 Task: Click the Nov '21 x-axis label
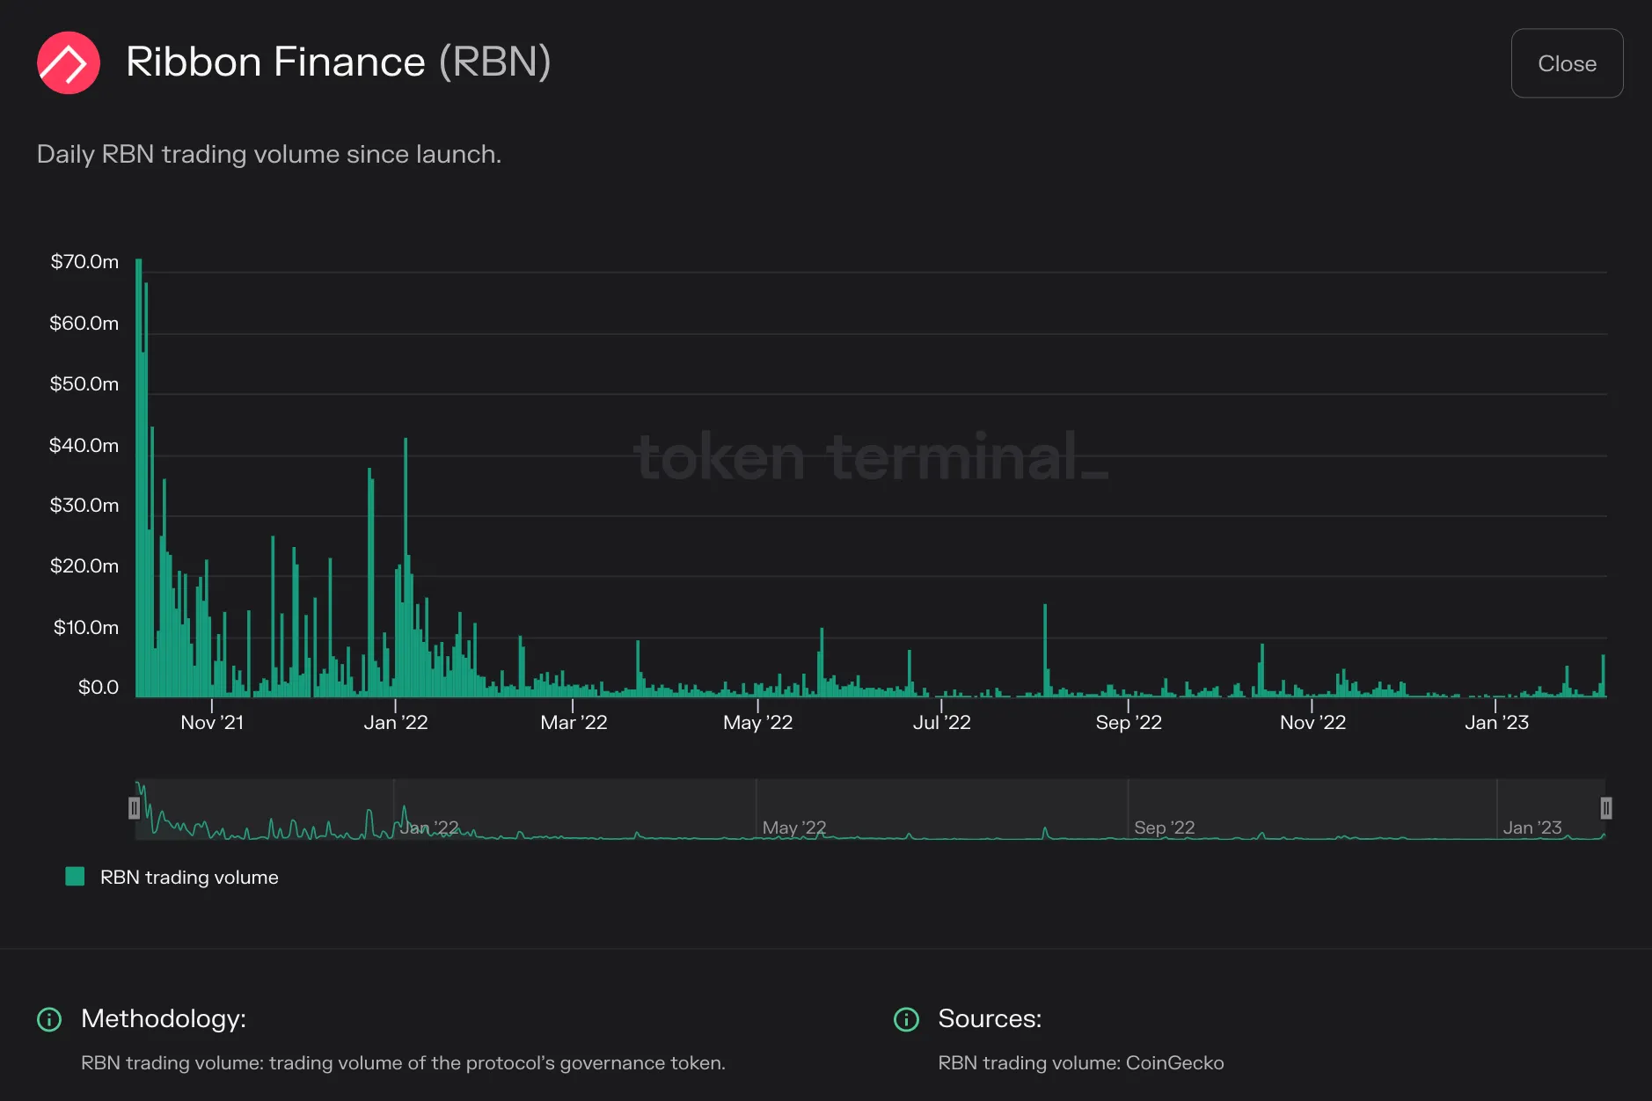click(x=212, y=722)
